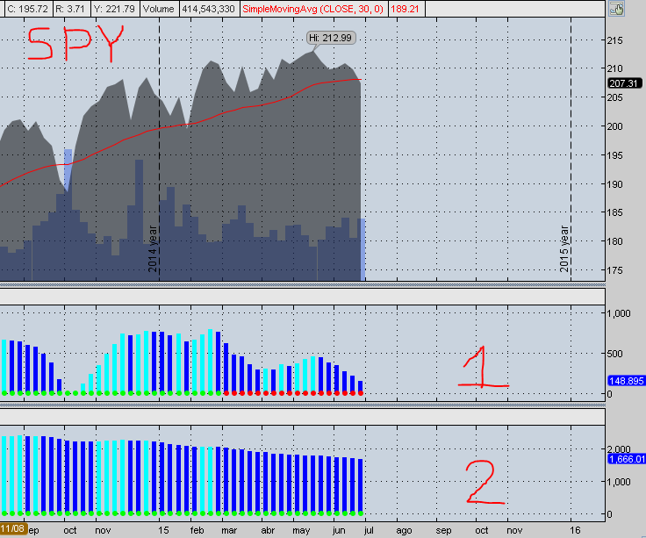Click the jun label on time axis
The width and height of the screenshot is (646, 538).
339,530
